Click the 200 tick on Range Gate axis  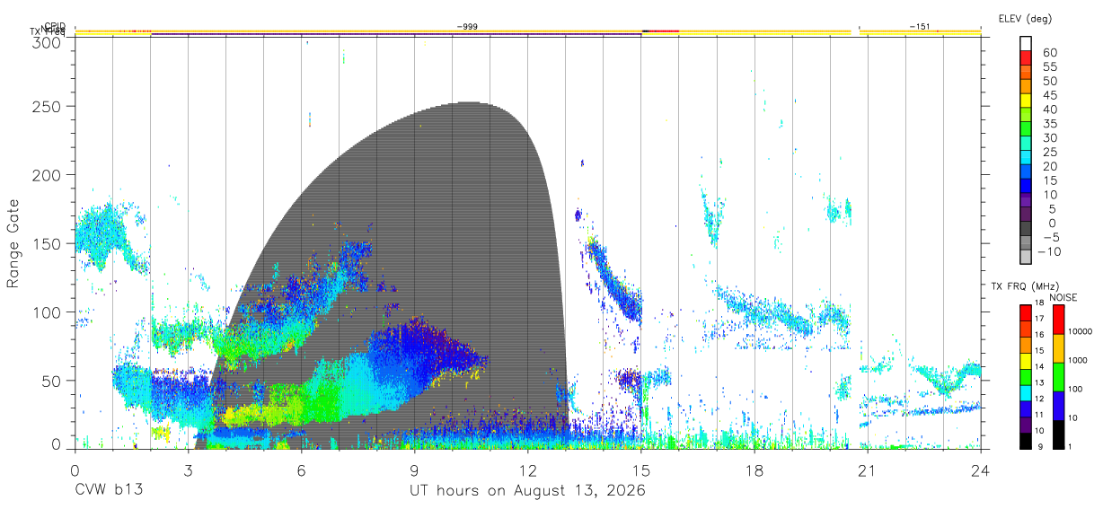[46, 174]
